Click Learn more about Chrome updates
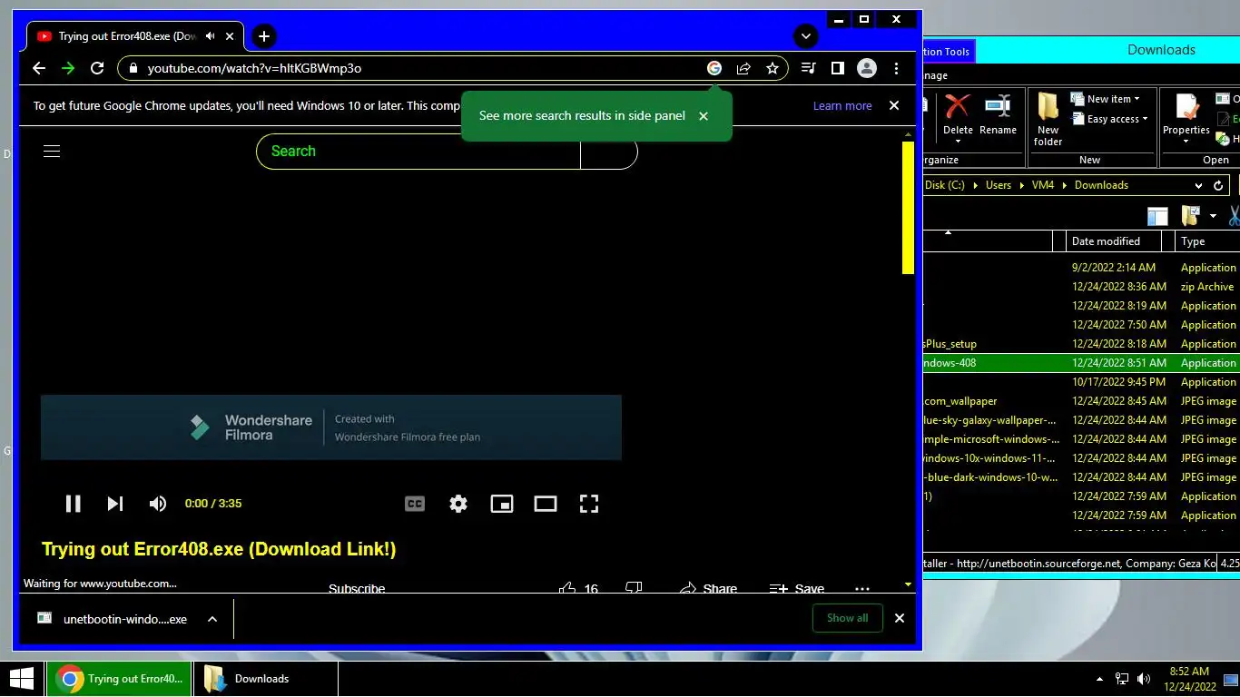 point(842,106)
